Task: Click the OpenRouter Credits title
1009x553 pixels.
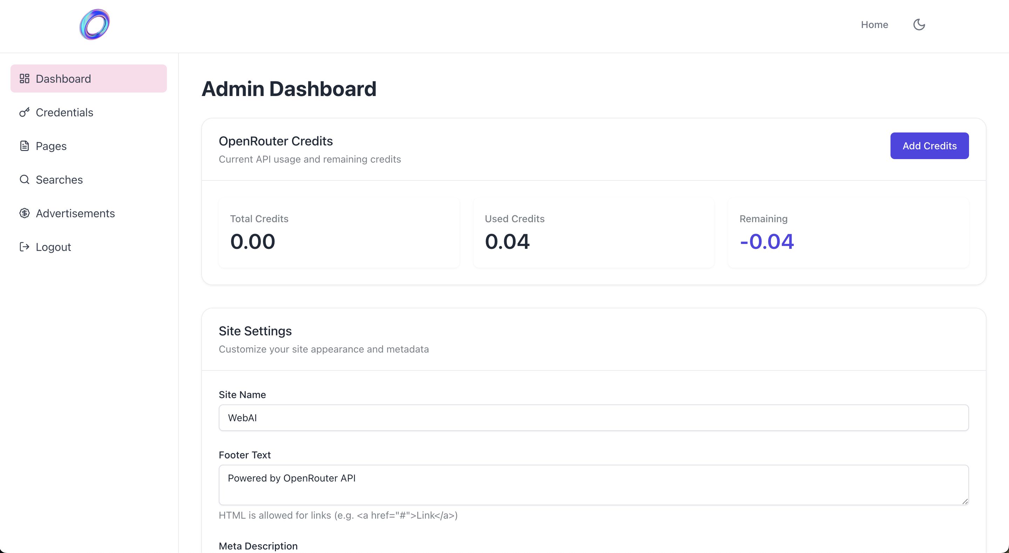Action: point(276,141)
